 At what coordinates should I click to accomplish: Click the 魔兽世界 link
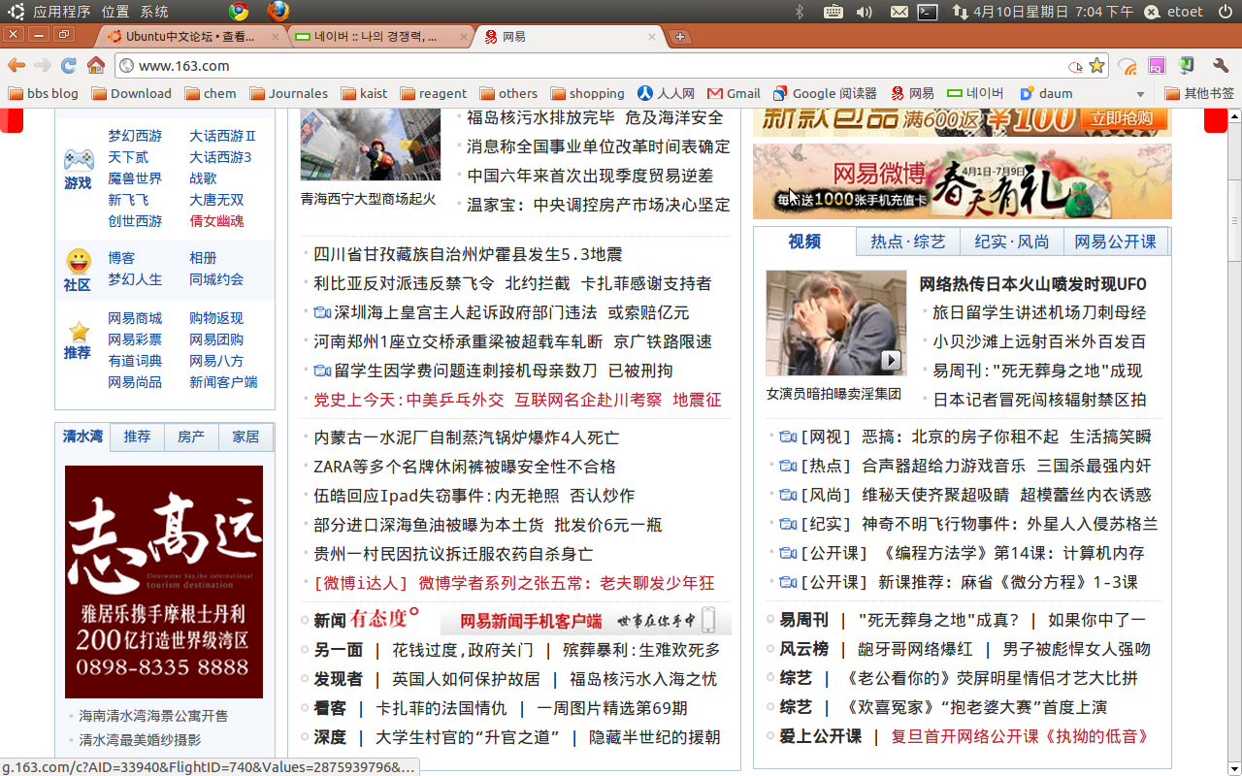click(135, 178)
